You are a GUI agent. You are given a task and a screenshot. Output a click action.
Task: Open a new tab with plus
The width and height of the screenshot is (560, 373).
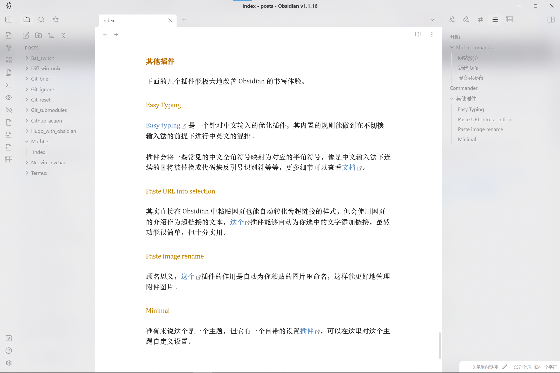click(184, 20)
